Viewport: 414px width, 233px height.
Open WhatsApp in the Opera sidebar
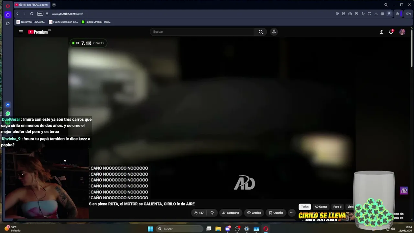(8, 114)
